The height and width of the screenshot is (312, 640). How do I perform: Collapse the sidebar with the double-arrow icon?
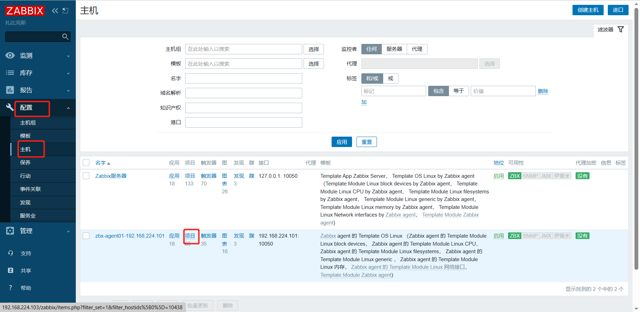[55, 11]
